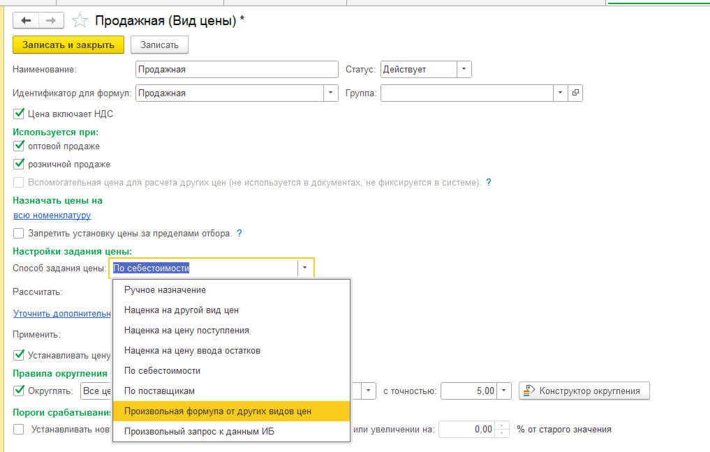
Task: Open the Группа selection form icon
Action: (x=575, y=93)
